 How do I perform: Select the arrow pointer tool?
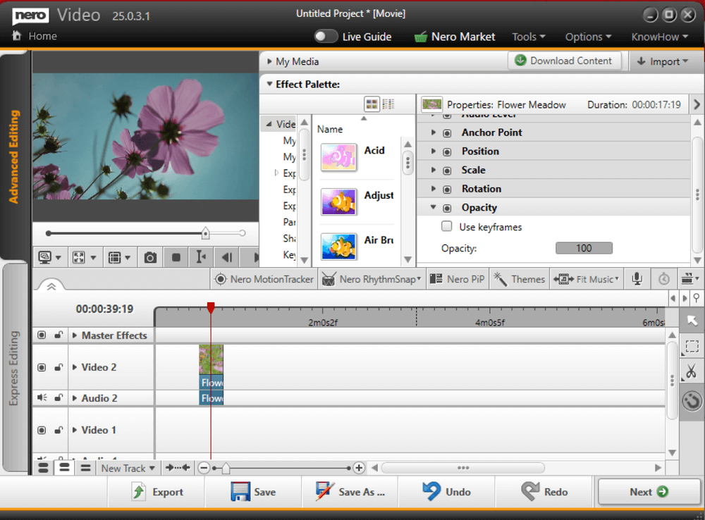(692, 321)
